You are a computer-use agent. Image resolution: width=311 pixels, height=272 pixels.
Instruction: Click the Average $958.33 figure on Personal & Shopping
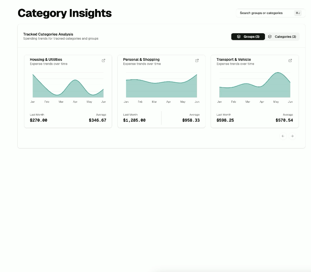pyautogui.click(x=191, y=120)
